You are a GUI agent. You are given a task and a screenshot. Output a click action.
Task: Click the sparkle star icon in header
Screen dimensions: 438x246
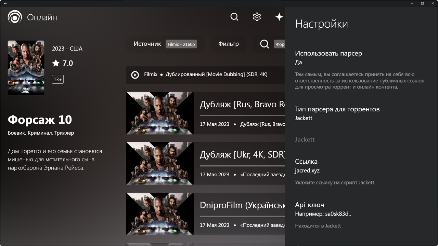pyautogui.click(x=279, y=17)
